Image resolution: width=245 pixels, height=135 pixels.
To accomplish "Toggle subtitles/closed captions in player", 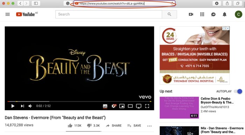I will click(x=105, y=106).
